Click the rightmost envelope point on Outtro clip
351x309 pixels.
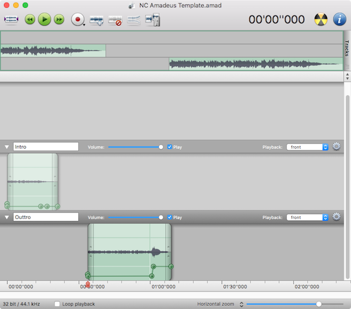171,266
